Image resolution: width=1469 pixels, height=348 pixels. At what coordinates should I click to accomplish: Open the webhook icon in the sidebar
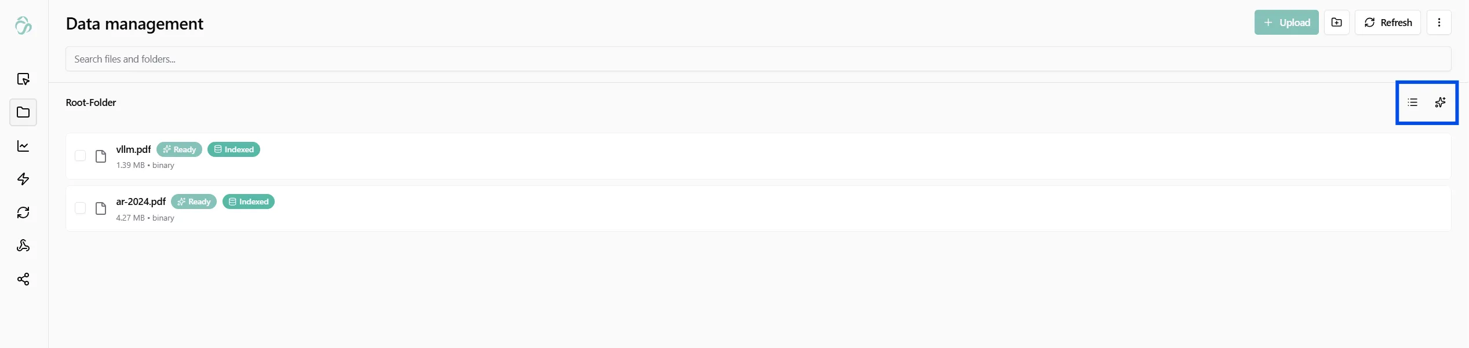pos(23,246)
